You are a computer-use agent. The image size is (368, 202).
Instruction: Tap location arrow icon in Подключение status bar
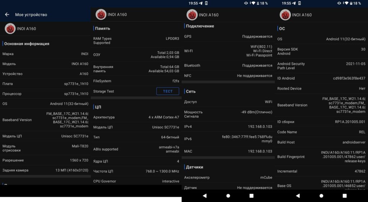(x=201, y=3)
